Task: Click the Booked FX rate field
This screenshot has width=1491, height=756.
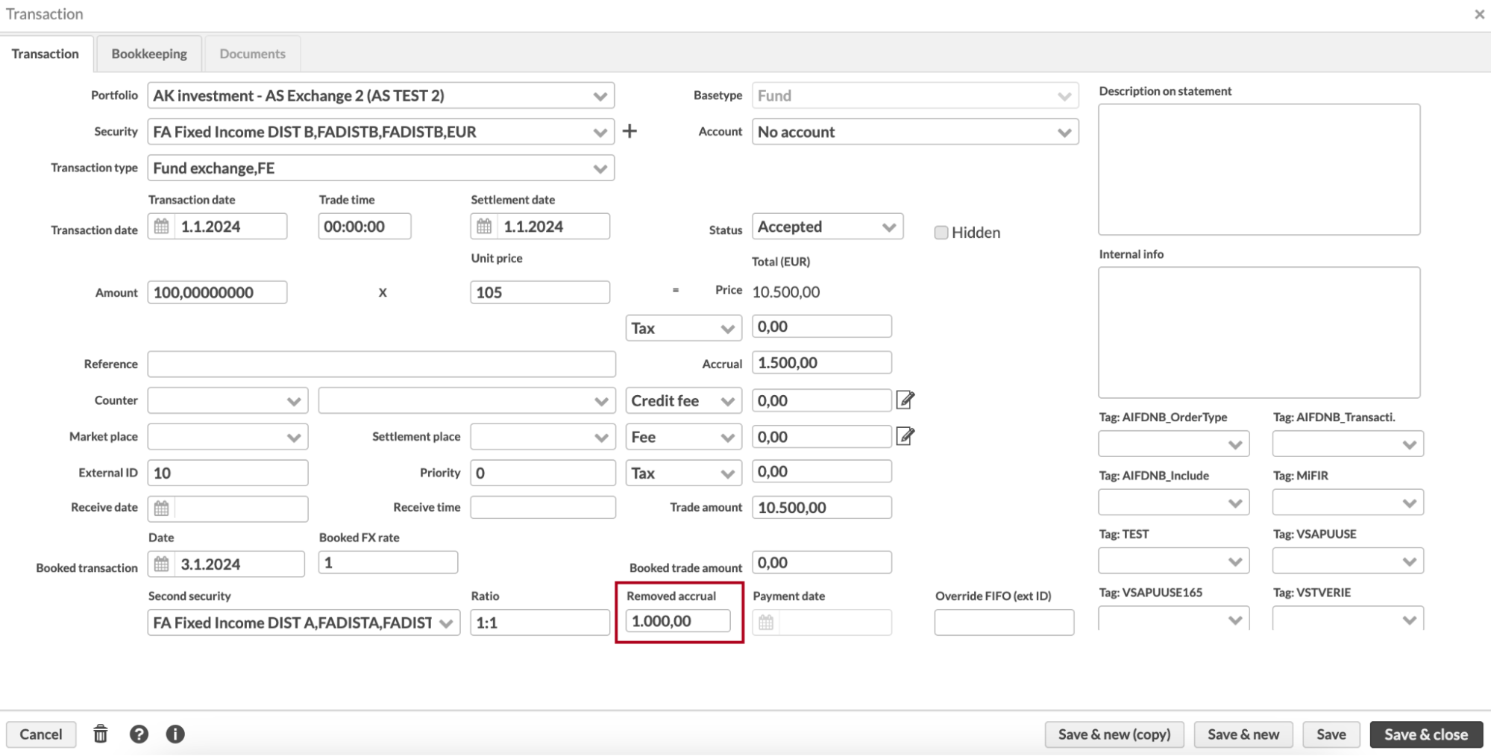Action: coord(388,562)
